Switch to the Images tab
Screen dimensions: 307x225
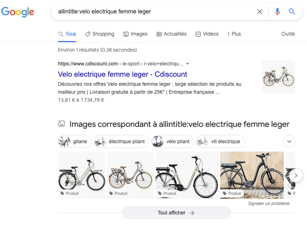(x=135, y=34)
